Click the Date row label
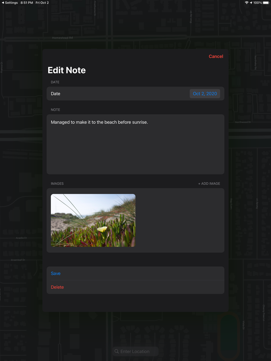 click(x=56, y=94)
